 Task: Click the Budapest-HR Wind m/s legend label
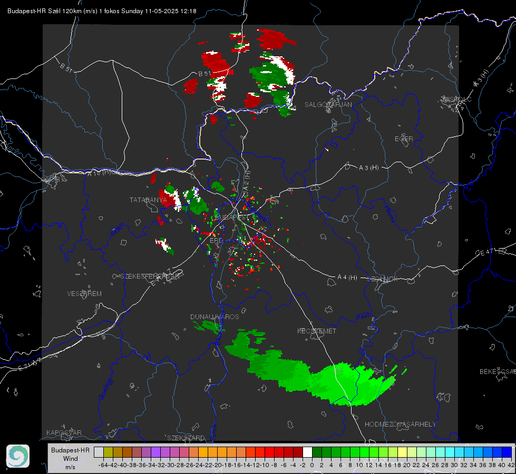pyautogui.click(x=71, y=459)
